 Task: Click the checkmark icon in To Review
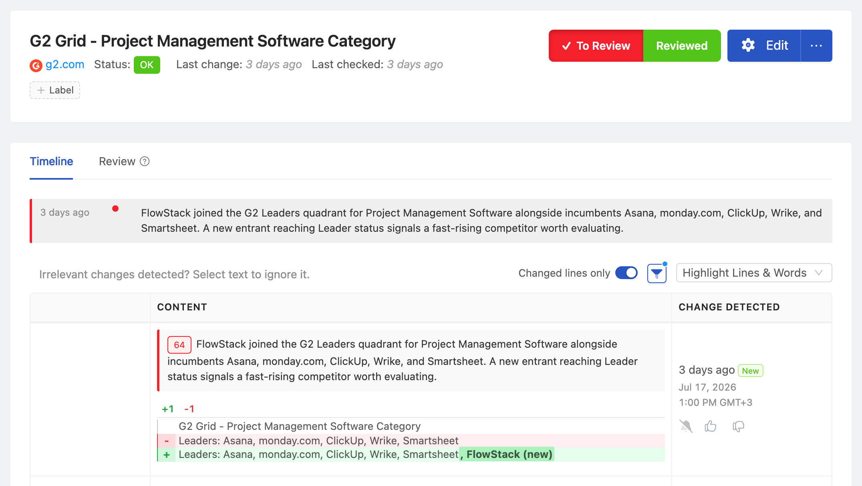(566, 46)
